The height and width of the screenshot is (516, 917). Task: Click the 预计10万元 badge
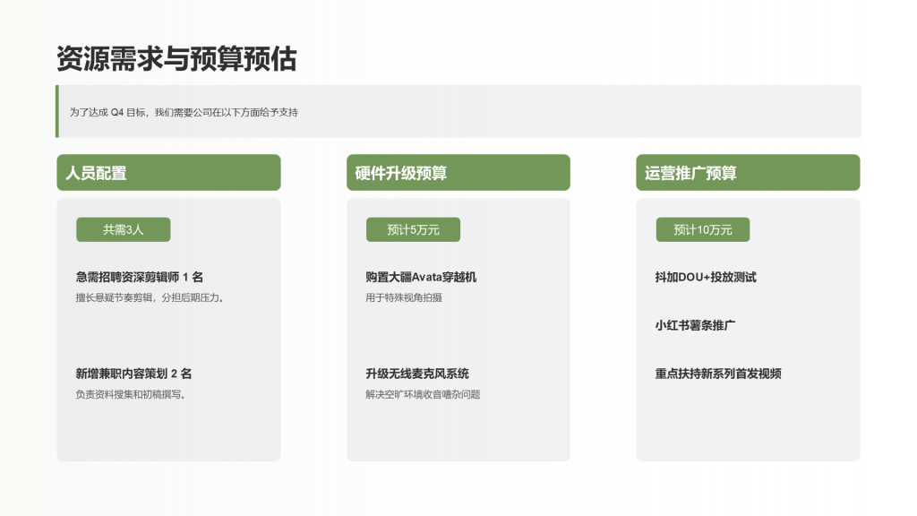click(703, 229)
